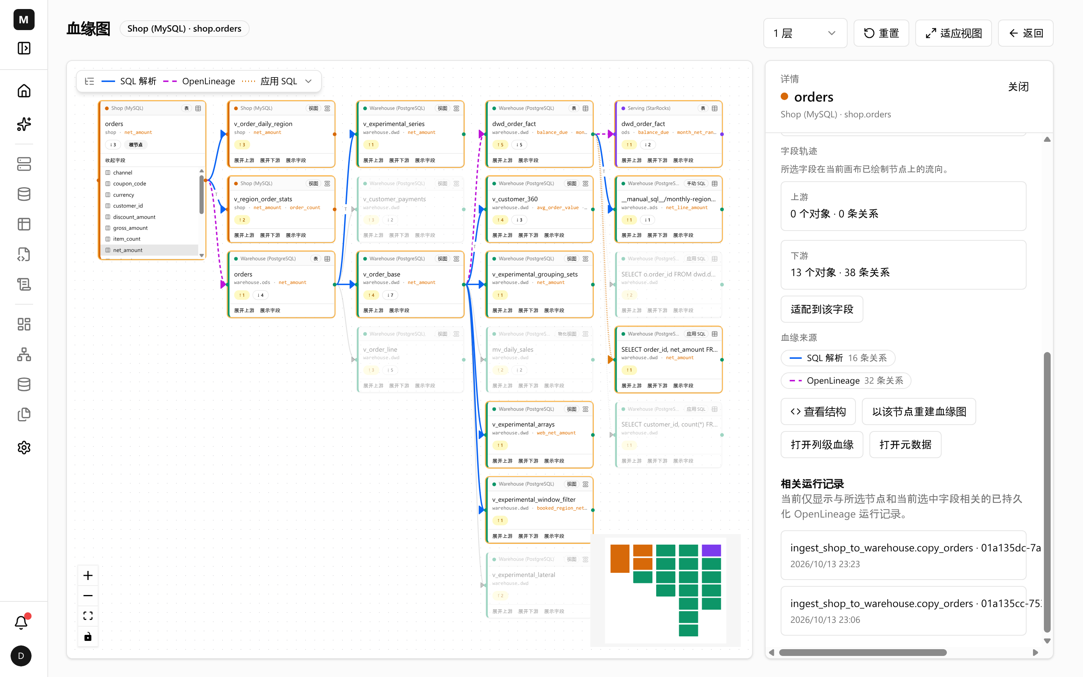Open the Home icon in the sidebar
The image size is (1083, 677).
tap(24, 91)
